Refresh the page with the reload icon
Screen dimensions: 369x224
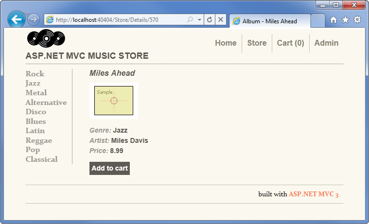(x=210, y=20)
